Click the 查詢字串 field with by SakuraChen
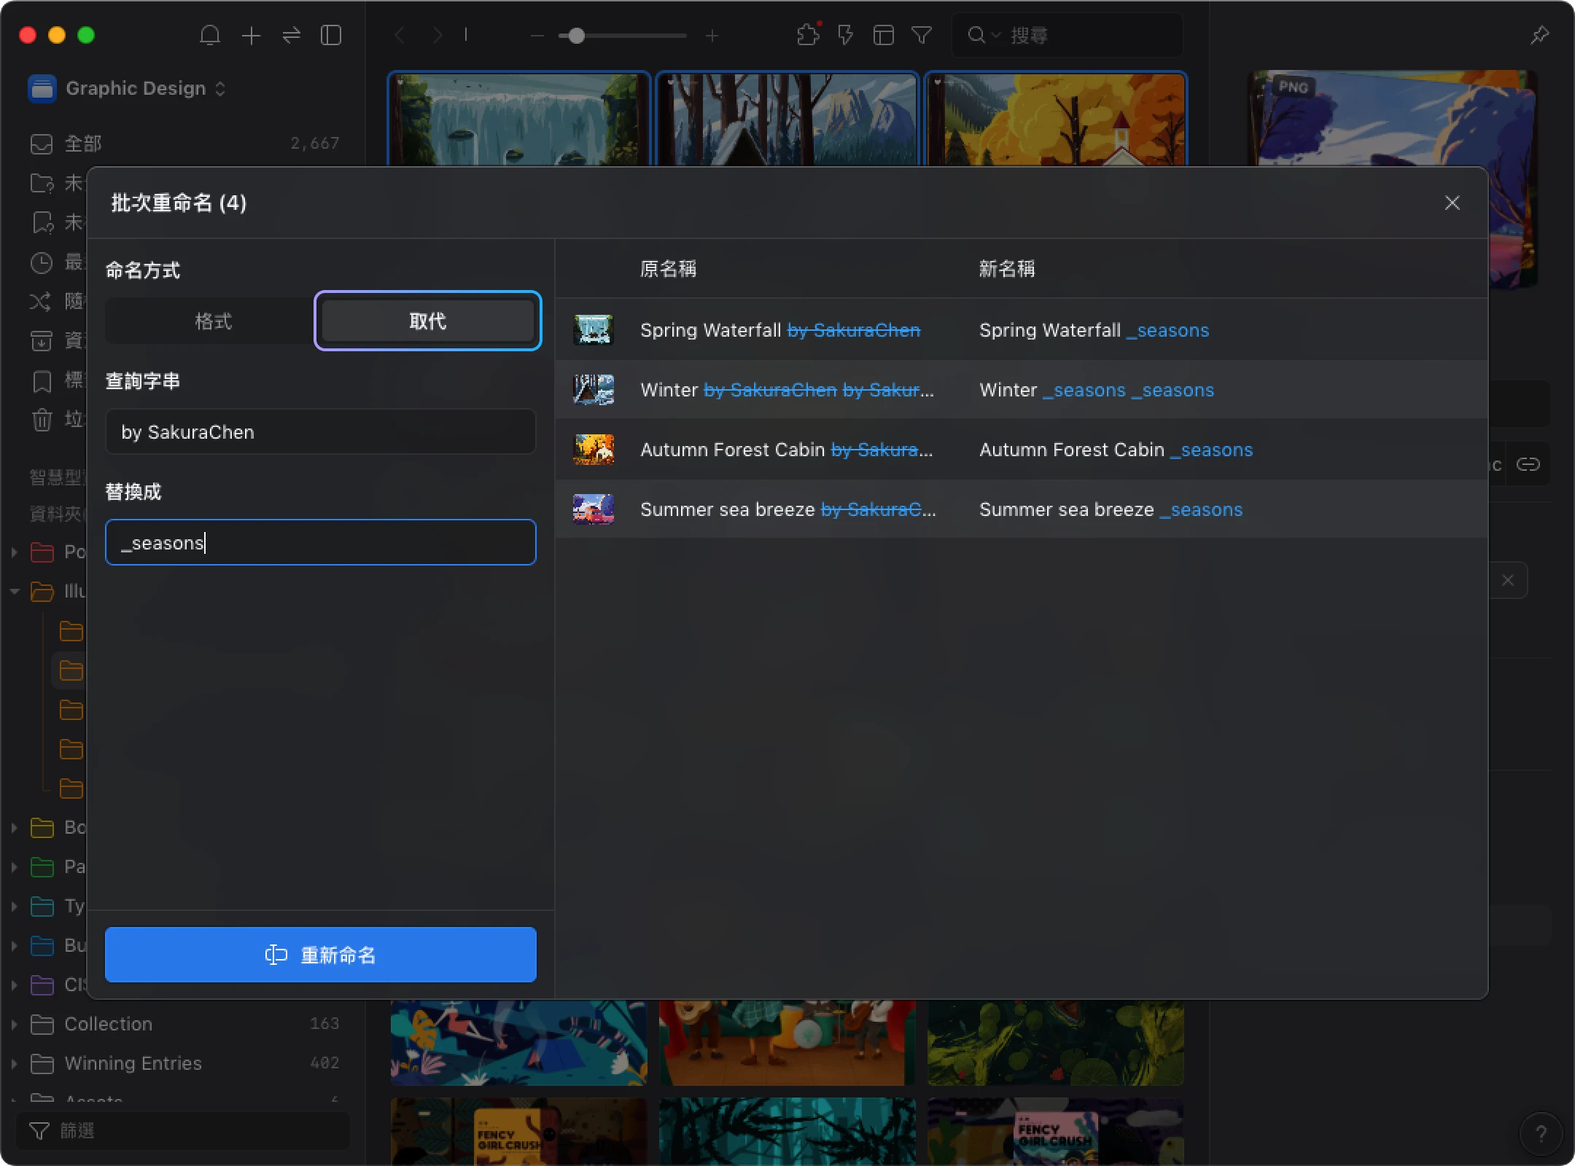Screen dimensions: 1575x1166 point(320,432)
